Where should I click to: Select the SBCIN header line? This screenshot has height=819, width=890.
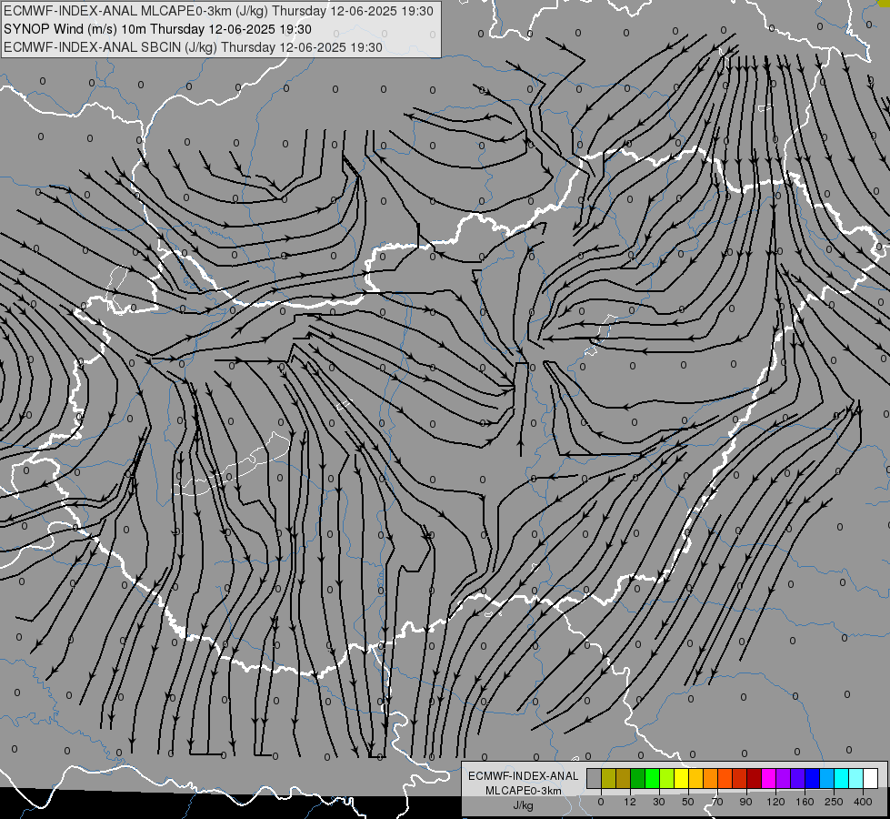[193, 47]
